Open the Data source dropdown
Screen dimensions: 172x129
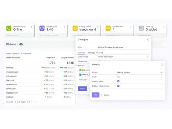[123, 57]
